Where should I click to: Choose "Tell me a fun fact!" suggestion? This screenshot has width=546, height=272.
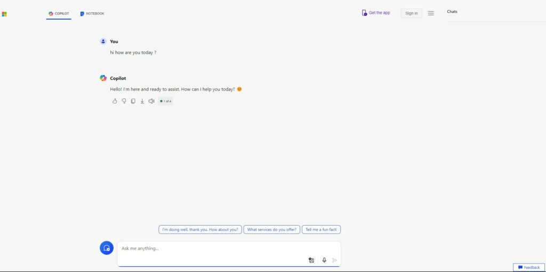click(322, 229)
